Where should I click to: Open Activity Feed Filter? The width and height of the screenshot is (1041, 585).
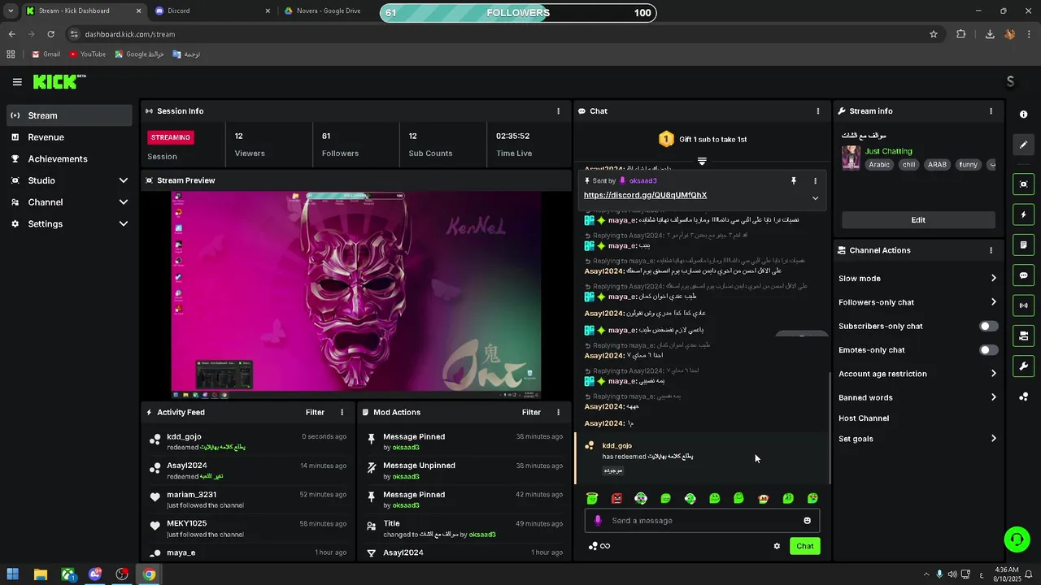pyautogui.click(x=315, y=413)
